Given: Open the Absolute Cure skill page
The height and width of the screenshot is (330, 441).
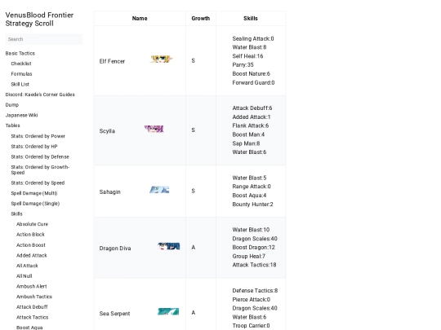Looking at the screenshot, I should tap(32, 224).
